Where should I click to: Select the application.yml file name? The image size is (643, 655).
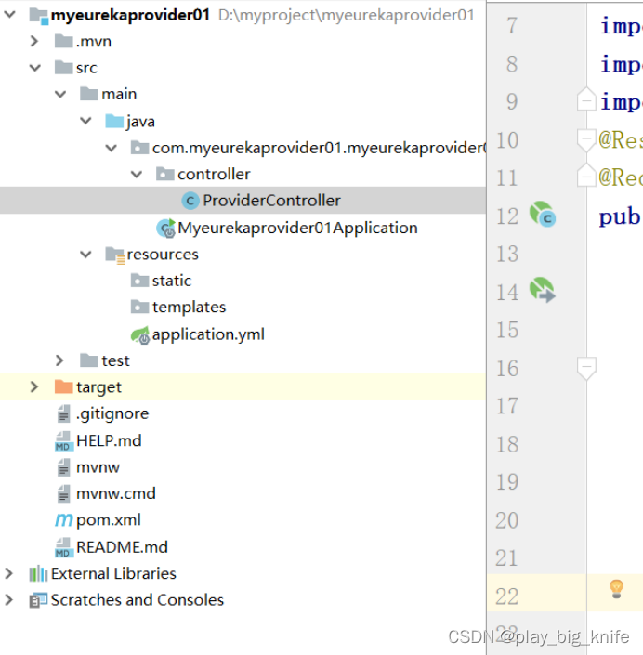208,335
